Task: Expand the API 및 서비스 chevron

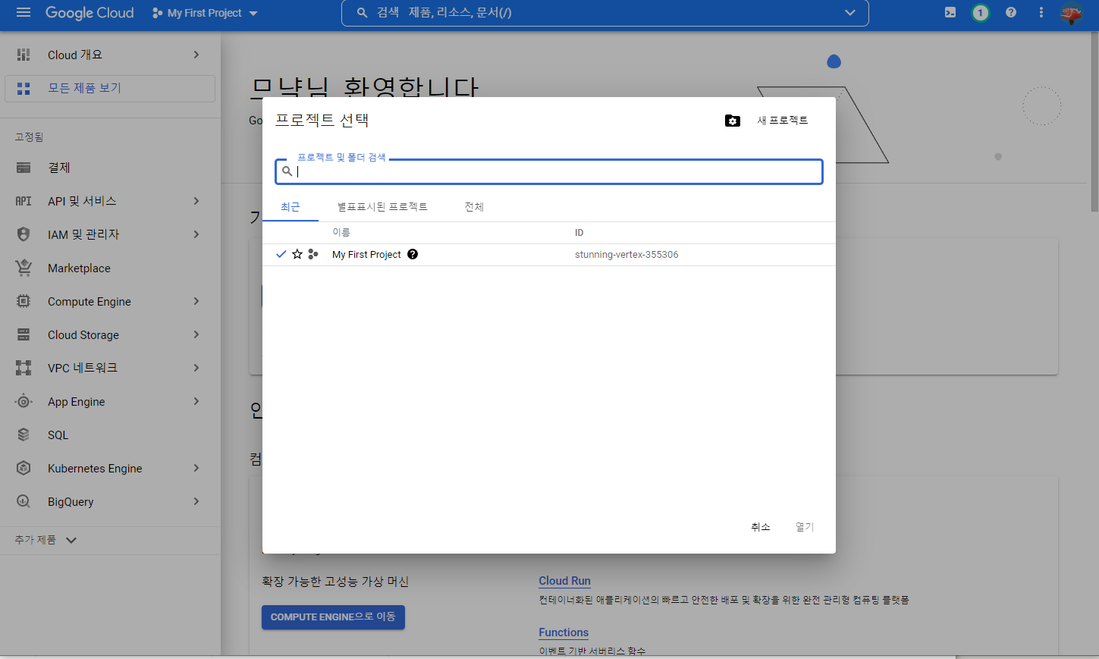Action: click(x=196, y=201)
